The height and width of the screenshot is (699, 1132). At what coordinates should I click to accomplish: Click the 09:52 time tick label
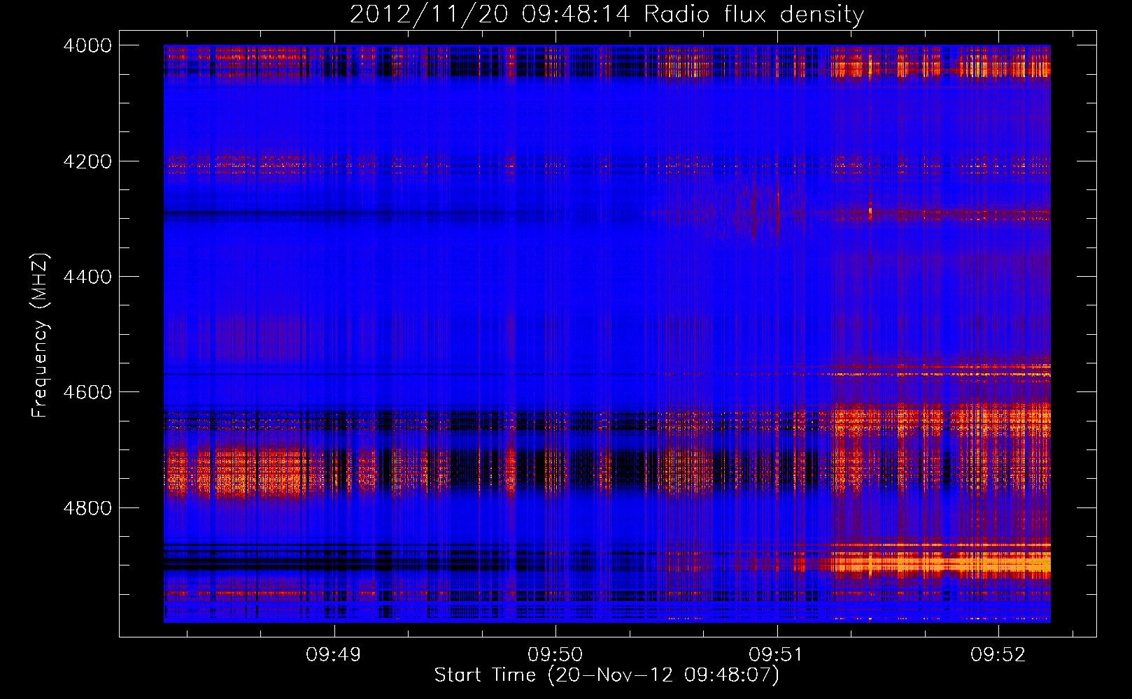(x=998, y=654)
